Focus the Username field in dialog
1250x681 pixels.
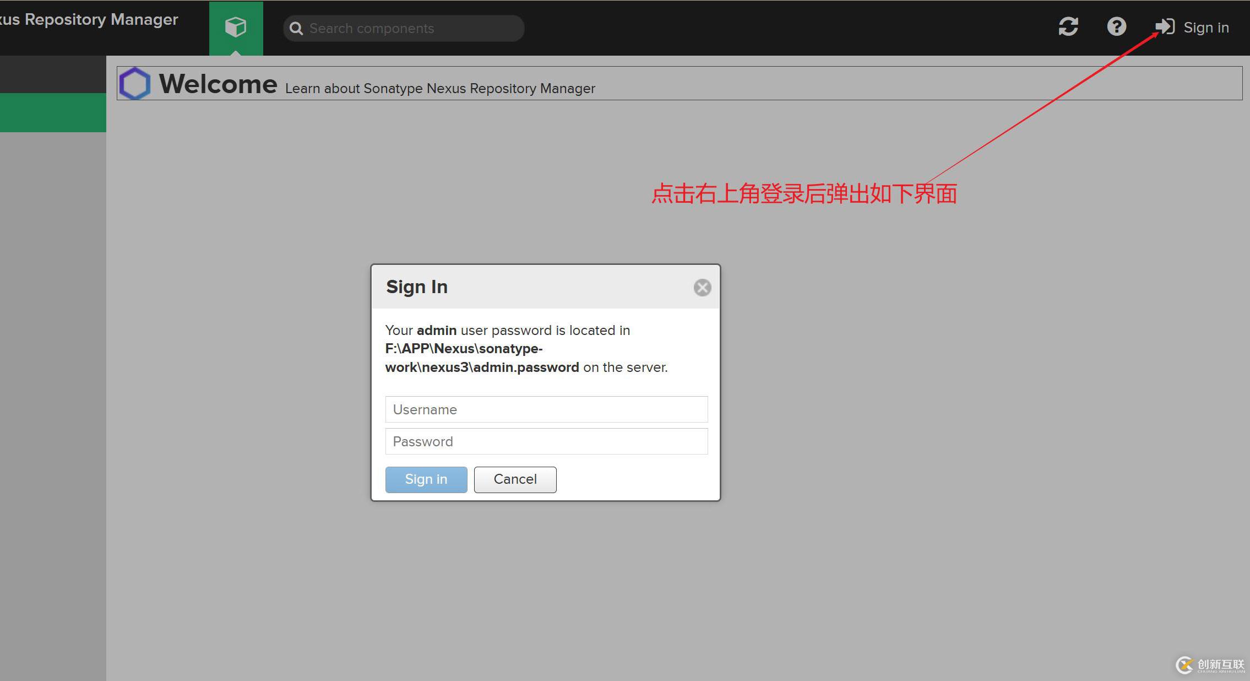pos(546,409)
